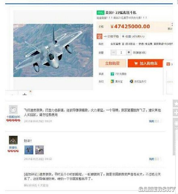Mark second review 好评 as useful

pos(154,159)
